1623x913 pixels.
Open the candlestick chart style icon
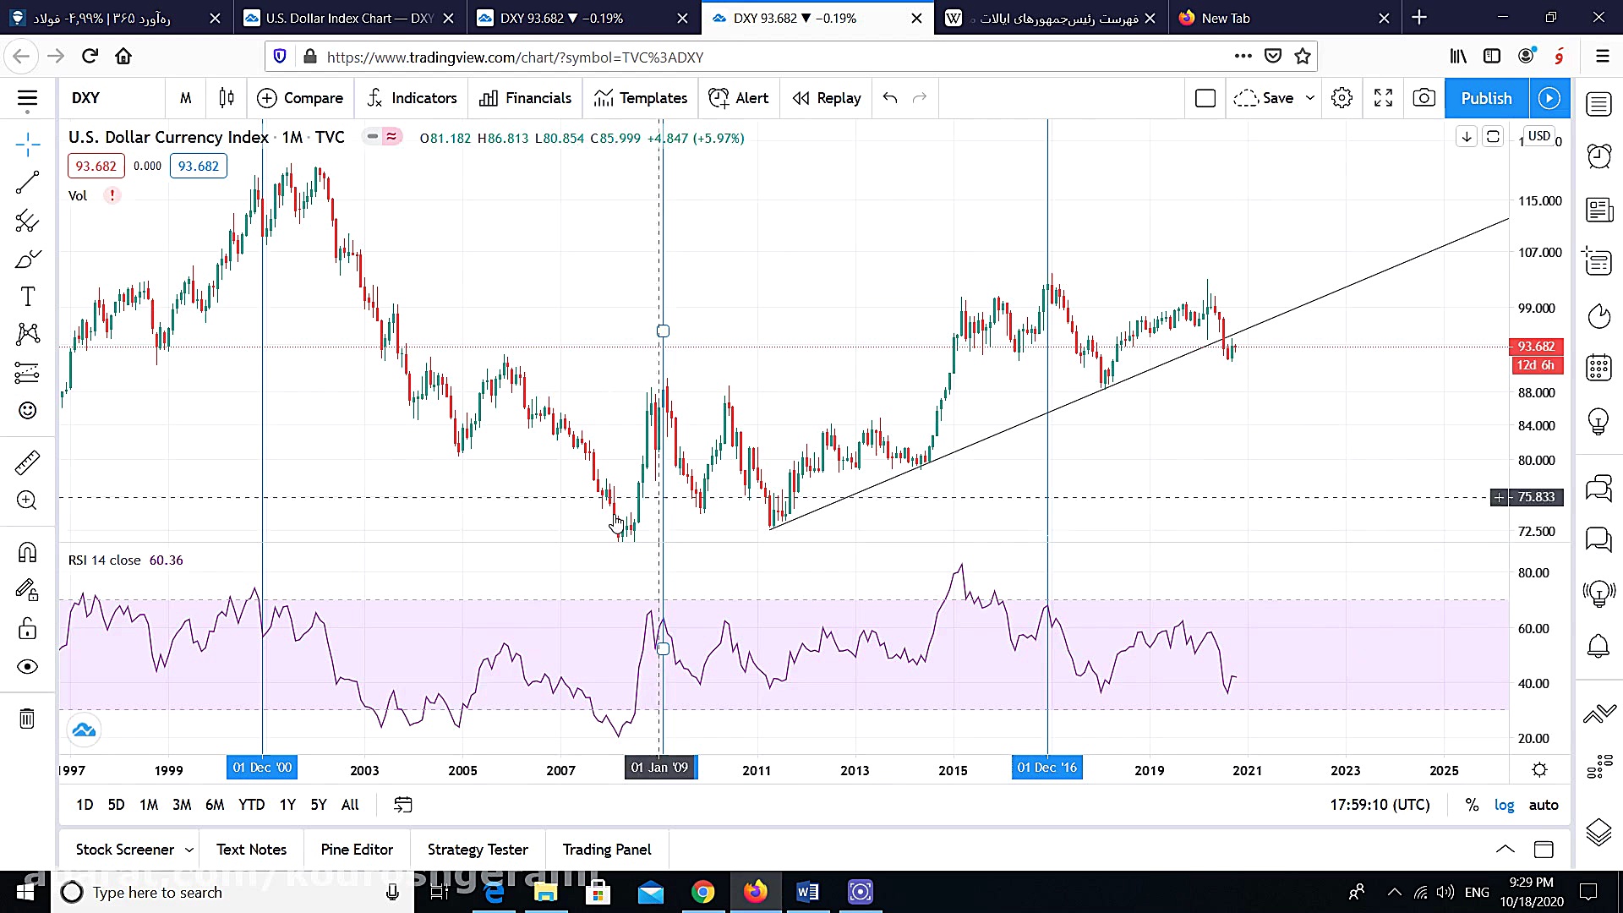[226, 98]
